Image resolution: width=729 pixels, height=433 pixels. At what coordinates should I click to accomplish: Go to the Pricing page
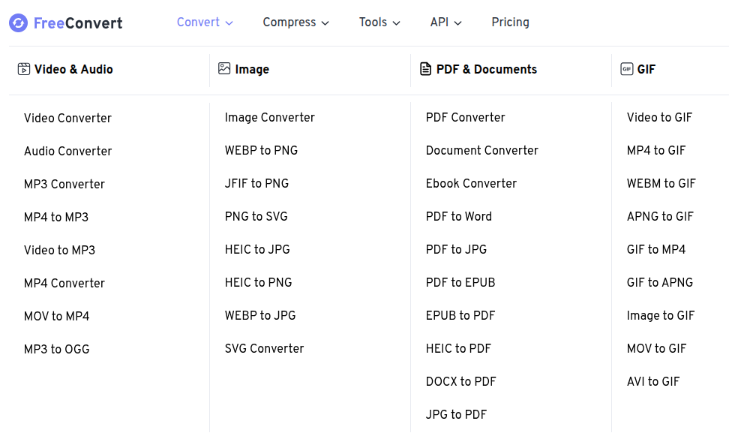tap(510, 23)
